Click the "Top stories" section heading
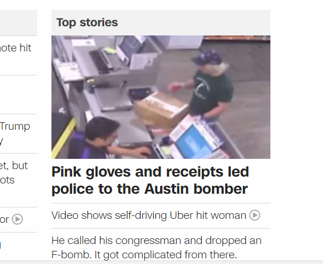The width and height of the screenshot is (323, 264). click(87, 22)
